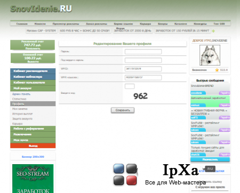Image resolution: width=240 pixels, height=193 pixels.
Task: Select Карьера in the top navigation bar
Action: [146, 23]
